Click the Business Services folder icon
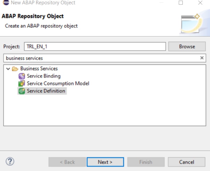Image resolution: width=210 pixels, height=171 pixels. coord(15,69)
